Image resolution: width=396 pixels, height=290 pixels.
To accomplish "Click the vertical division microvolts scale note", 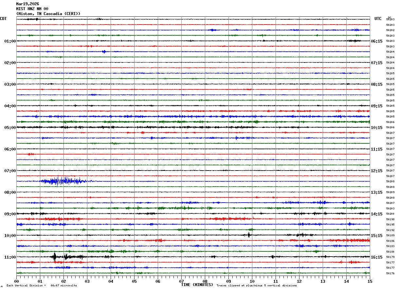I will tap(42, 285).
